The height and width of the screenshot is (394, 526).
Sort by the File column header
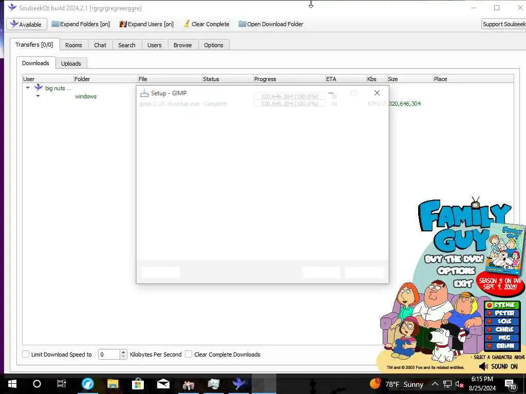pos(170,79)
